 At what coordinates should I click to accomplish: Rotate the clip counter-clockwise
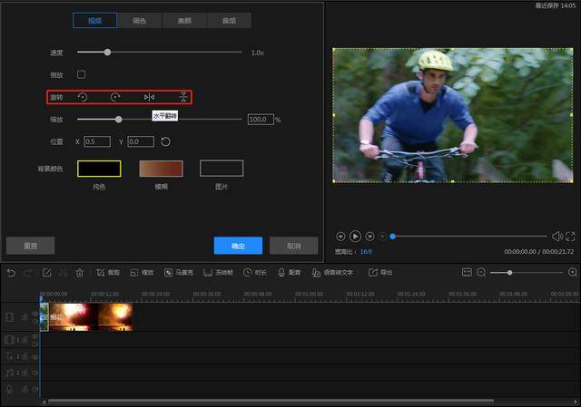83,97
